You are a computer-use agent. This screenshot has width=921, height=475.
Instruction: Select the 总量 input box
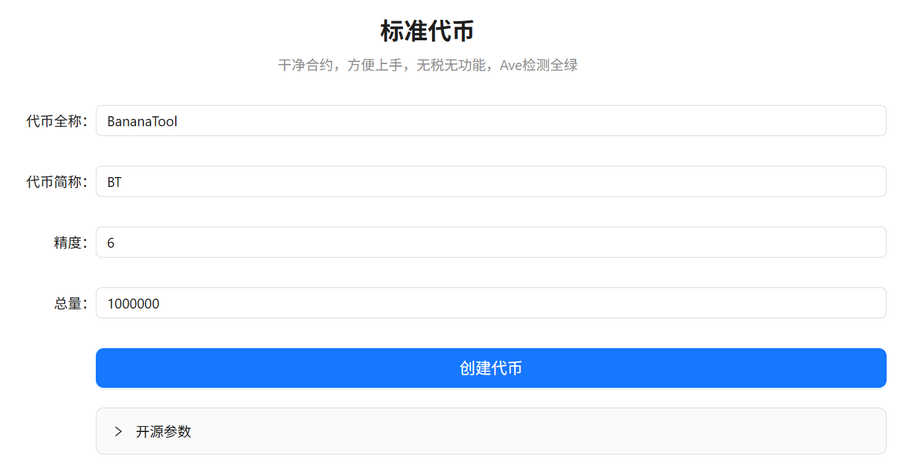coord(490,303)
